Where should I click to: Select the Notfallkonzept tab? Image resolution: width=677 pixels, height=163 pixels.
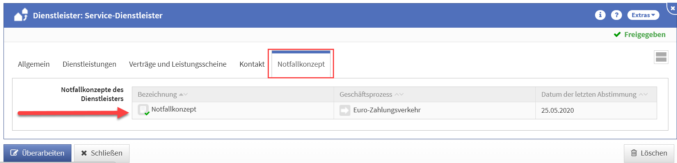pos(301,64)
